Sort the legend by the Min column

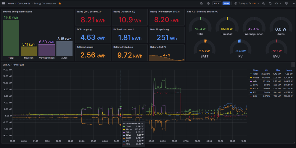tap(266, 70)
